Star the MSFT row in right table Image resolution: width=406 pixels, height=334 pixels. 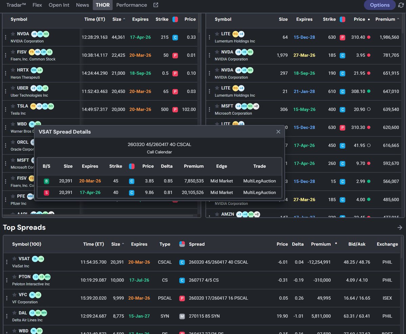pyautogui.click(x=217, y=106)
